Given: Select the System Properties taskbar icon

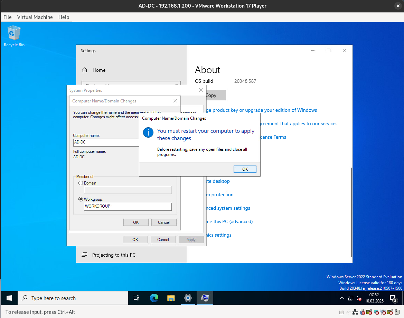Looking at the screenshot, I should [x=205, y=298].
